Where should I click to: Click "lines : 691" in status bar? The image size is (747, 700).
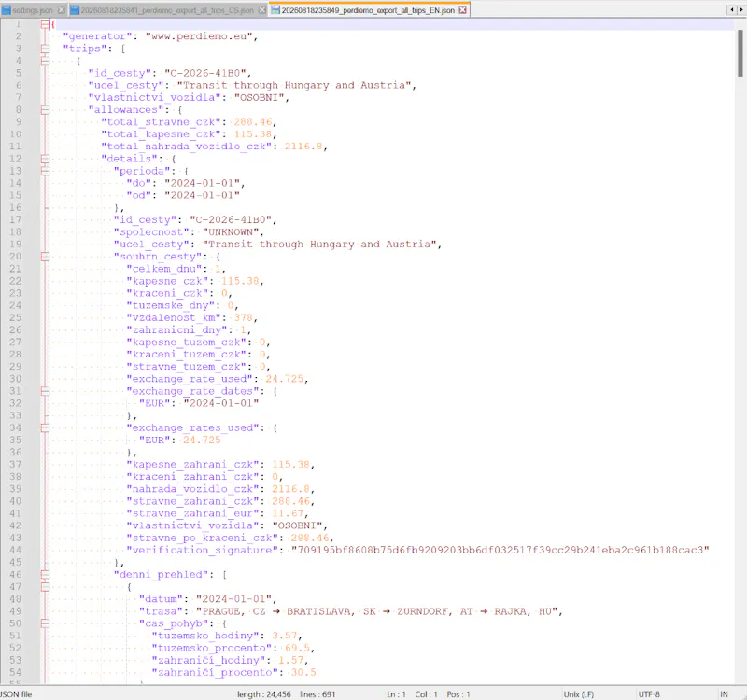(317, 694)
